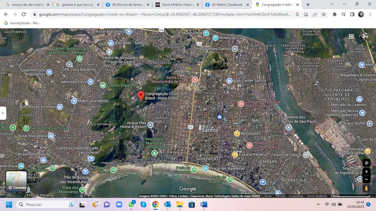The width and height of the screenshot is (376, 211).
Task: Select the Acqua Play Home & Resort marker
Action: pyautogui.click(x=150, y=125)
